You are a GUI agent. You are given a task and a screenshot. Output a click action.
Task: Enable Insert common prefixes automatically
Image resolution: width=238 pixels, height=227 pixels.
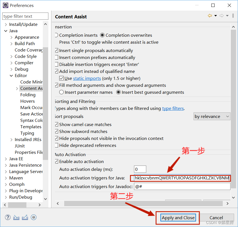[x=56, y=57]
